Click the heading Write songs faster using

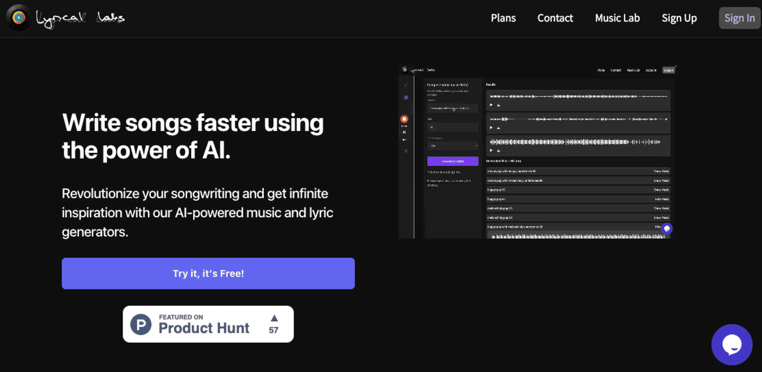(x=193, y=123)
